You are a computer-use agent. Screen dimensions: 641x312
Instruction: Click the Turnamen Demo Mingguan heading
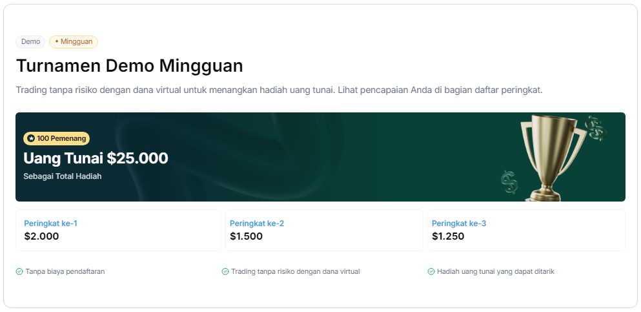(129, 66)
